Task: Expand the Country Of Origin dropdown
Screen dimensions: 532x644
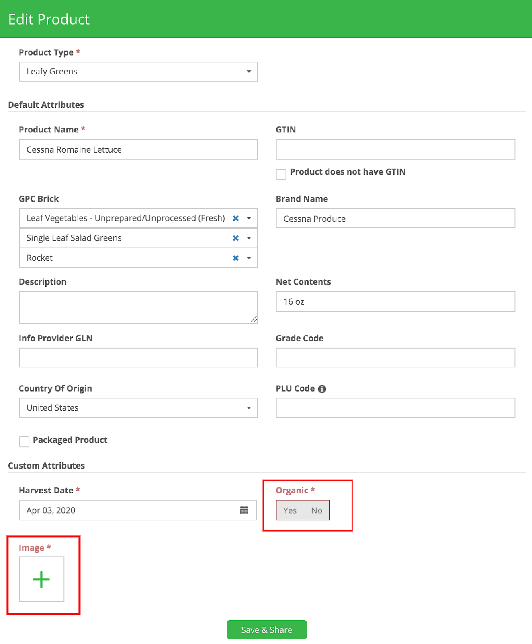Action: pos(138,408)
